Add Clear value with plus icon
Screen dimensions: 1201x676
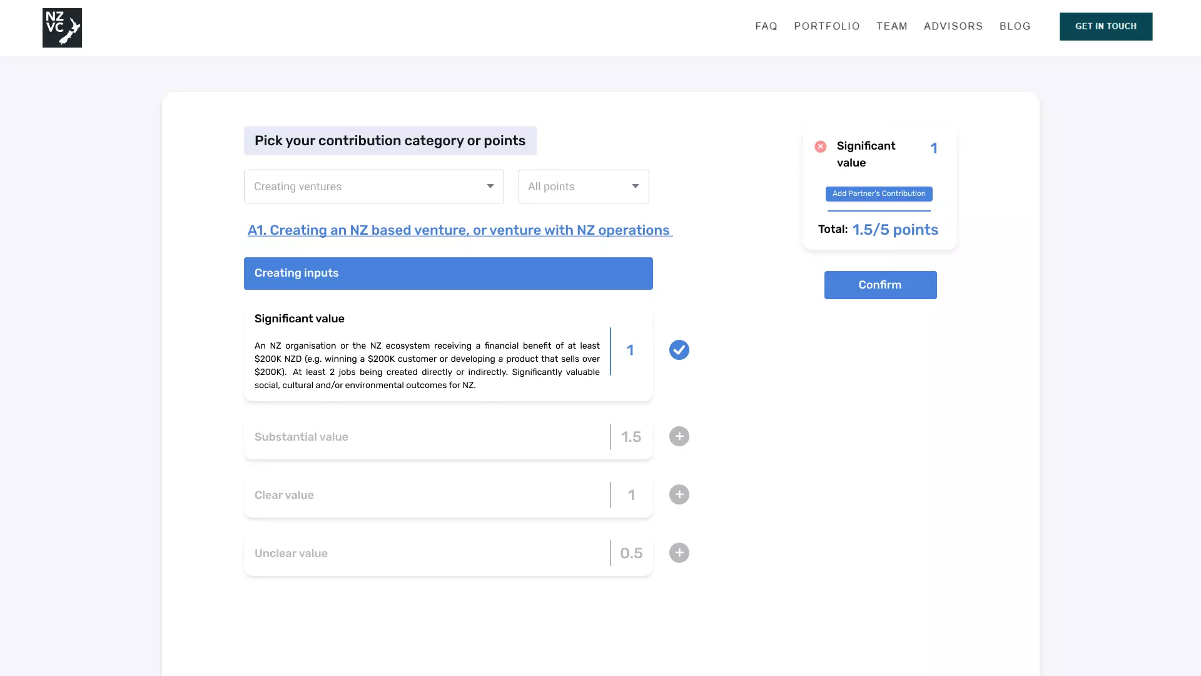[679, 494]
